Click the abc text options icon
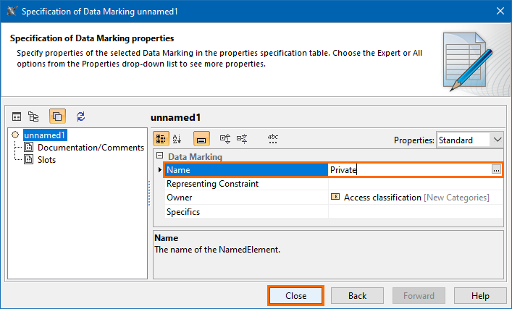Image resolution: width=512 pixels, height=309 pixels. (x=273, y=139)
